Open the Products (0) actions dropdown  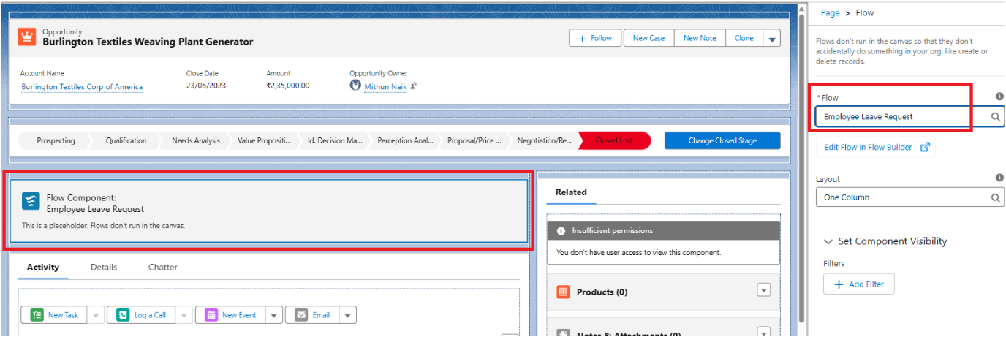[x=764, y=290]
